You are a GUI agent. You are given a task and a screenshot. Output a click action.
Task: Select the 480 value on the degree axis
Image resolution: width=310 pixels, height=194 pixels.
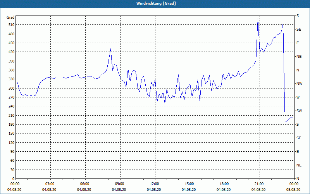(x=11, y=34)
